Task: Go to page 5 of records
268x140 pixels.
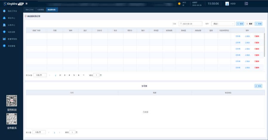Action: tap(74, 75)
